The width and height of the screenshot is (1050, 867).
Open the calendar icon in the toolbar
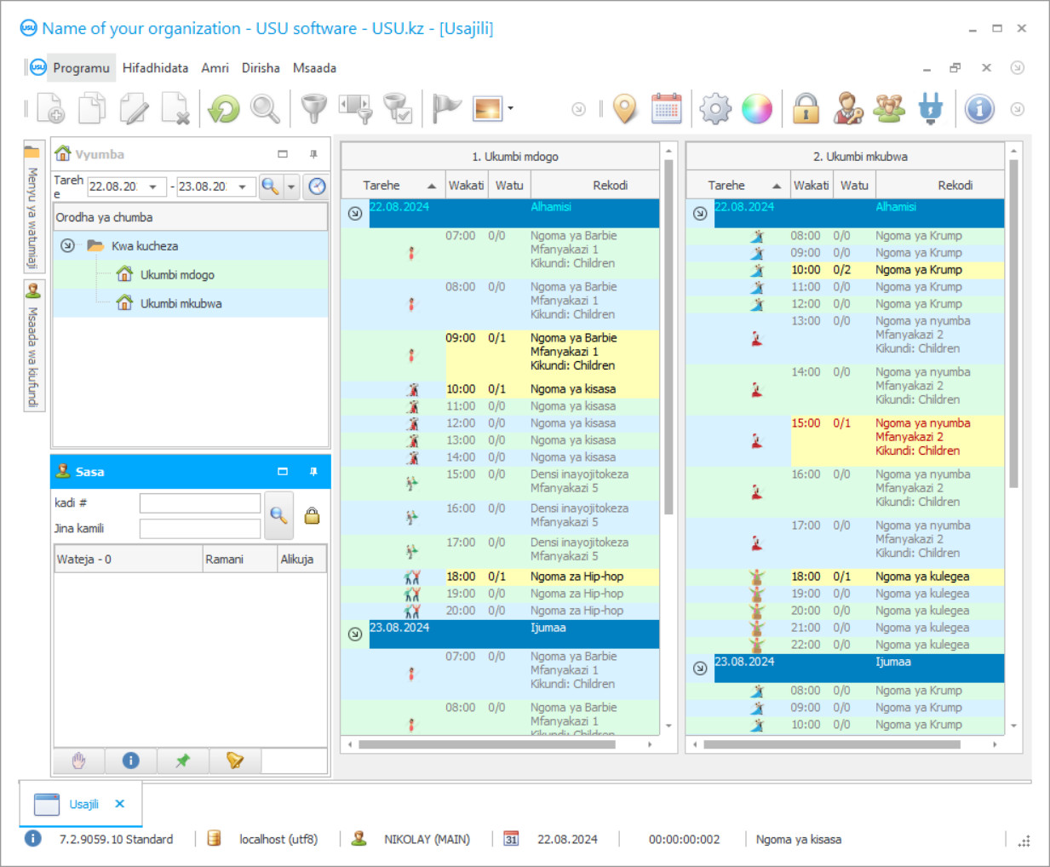point(666,109)
